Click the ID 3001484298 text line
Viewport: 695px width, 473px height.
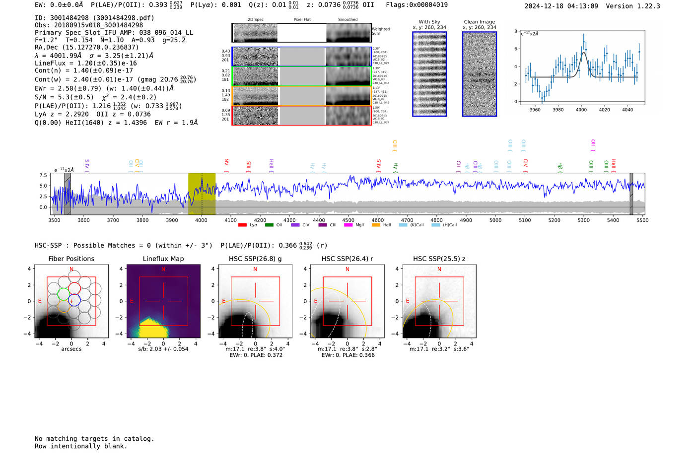click(x=94, y=18)
